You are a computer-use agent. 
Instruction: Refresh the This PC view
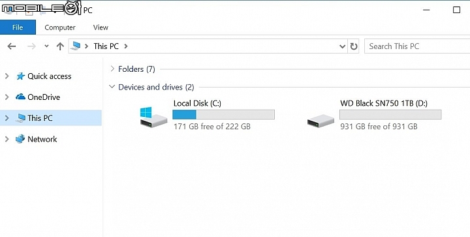(x=354, y=46)
